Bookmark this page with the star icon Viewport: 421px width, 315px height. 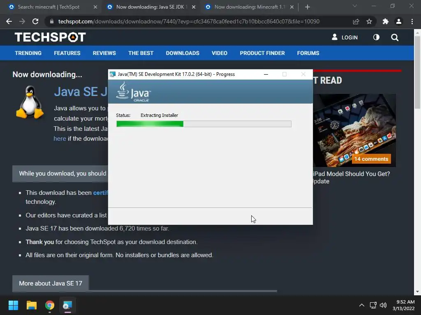tap(369, 21)
